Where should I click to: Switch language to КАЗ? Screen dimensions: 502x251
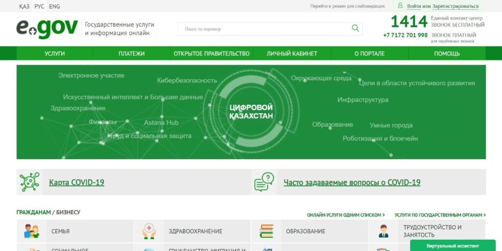click(25, 6)
